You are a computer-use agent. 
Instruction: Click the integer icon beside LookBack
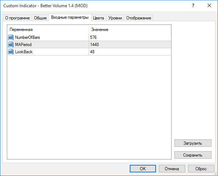(x=10, y=52)
